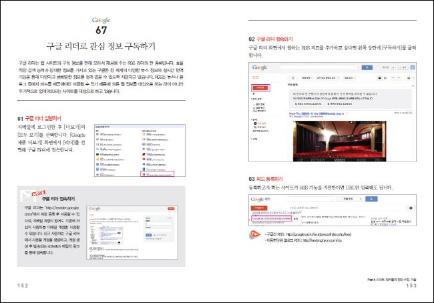Click the Google Reader search input field
This screenshot has width=434, height=303.
[x=322, y=68]
